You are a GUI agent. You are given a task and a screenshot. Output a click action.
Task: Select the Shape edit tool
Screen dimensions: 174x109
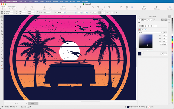pos(2,20)
